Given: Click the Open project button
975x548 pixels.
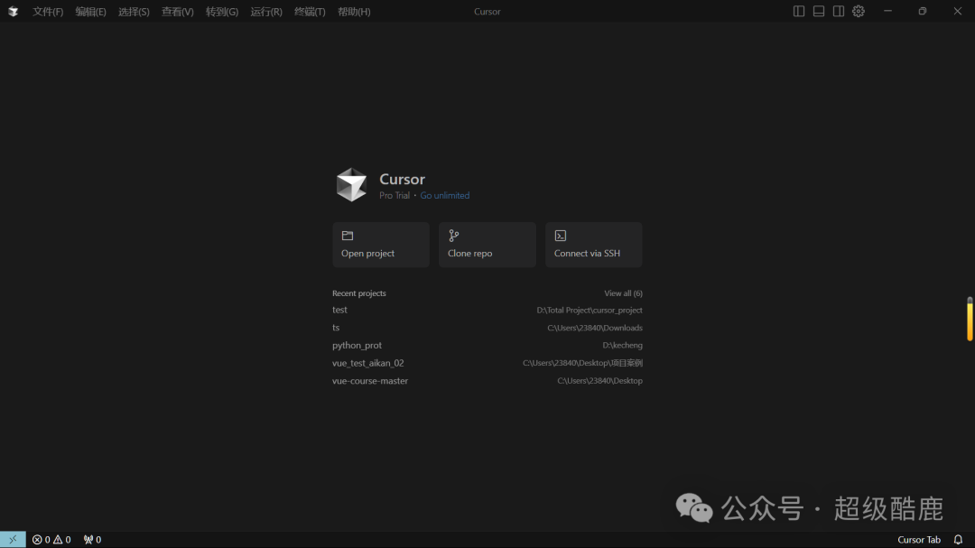Looking at the screenshot, I should 381,245.
